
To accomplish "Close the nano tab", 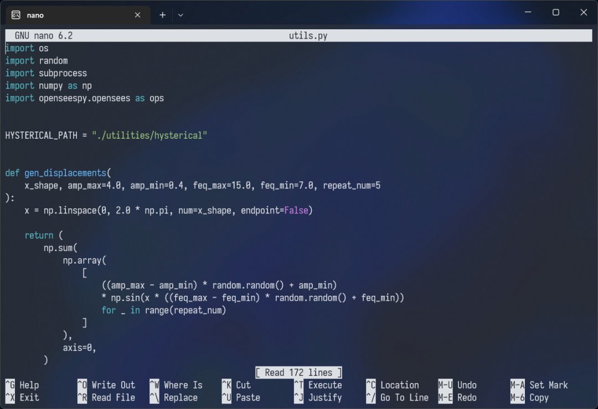I will (x=138, y=15).
